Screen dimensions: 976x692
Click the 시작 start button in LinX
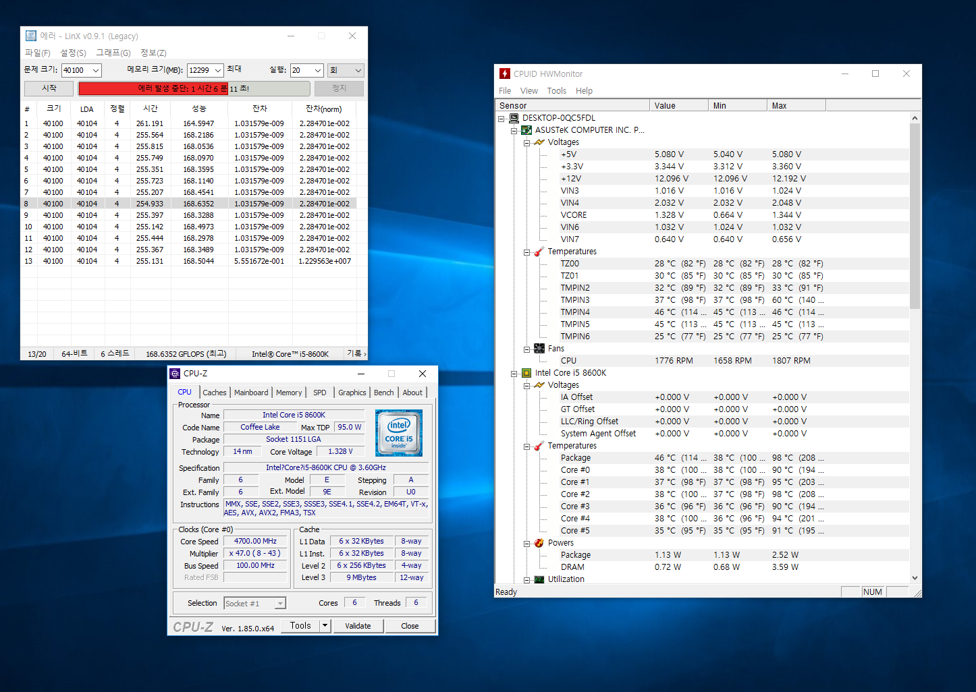49,88
